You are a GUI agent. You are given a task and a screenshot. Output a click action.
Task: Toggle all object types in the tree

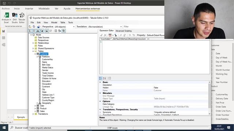point(64,31)
